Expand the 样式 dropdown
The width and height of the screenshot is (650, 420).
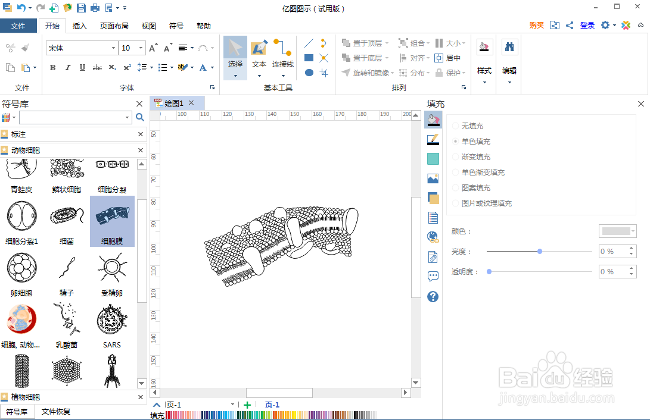click(x=484, y=82)
